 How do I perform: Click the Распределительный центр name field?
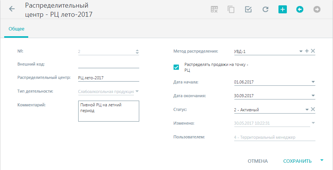click(x=109, y=78)
